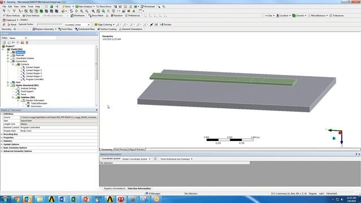This screenshot has height=203, width=361.
Task: Open the File menu
Action: tap(4, 7)
